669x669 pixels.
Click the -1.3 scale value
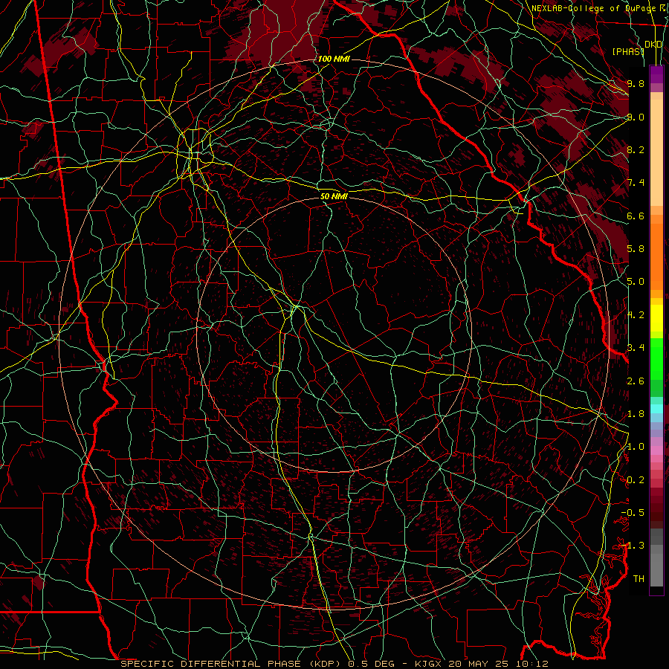(x=633, y=546)
